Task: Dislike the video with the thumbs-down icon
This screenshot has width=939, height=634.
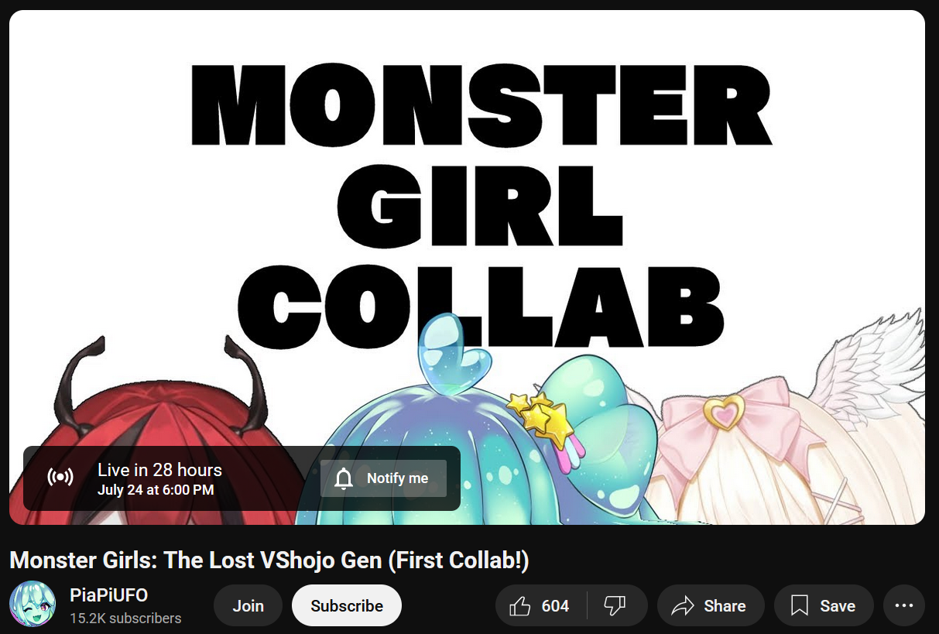Action: pyautogui.click(x=615, y=606)
